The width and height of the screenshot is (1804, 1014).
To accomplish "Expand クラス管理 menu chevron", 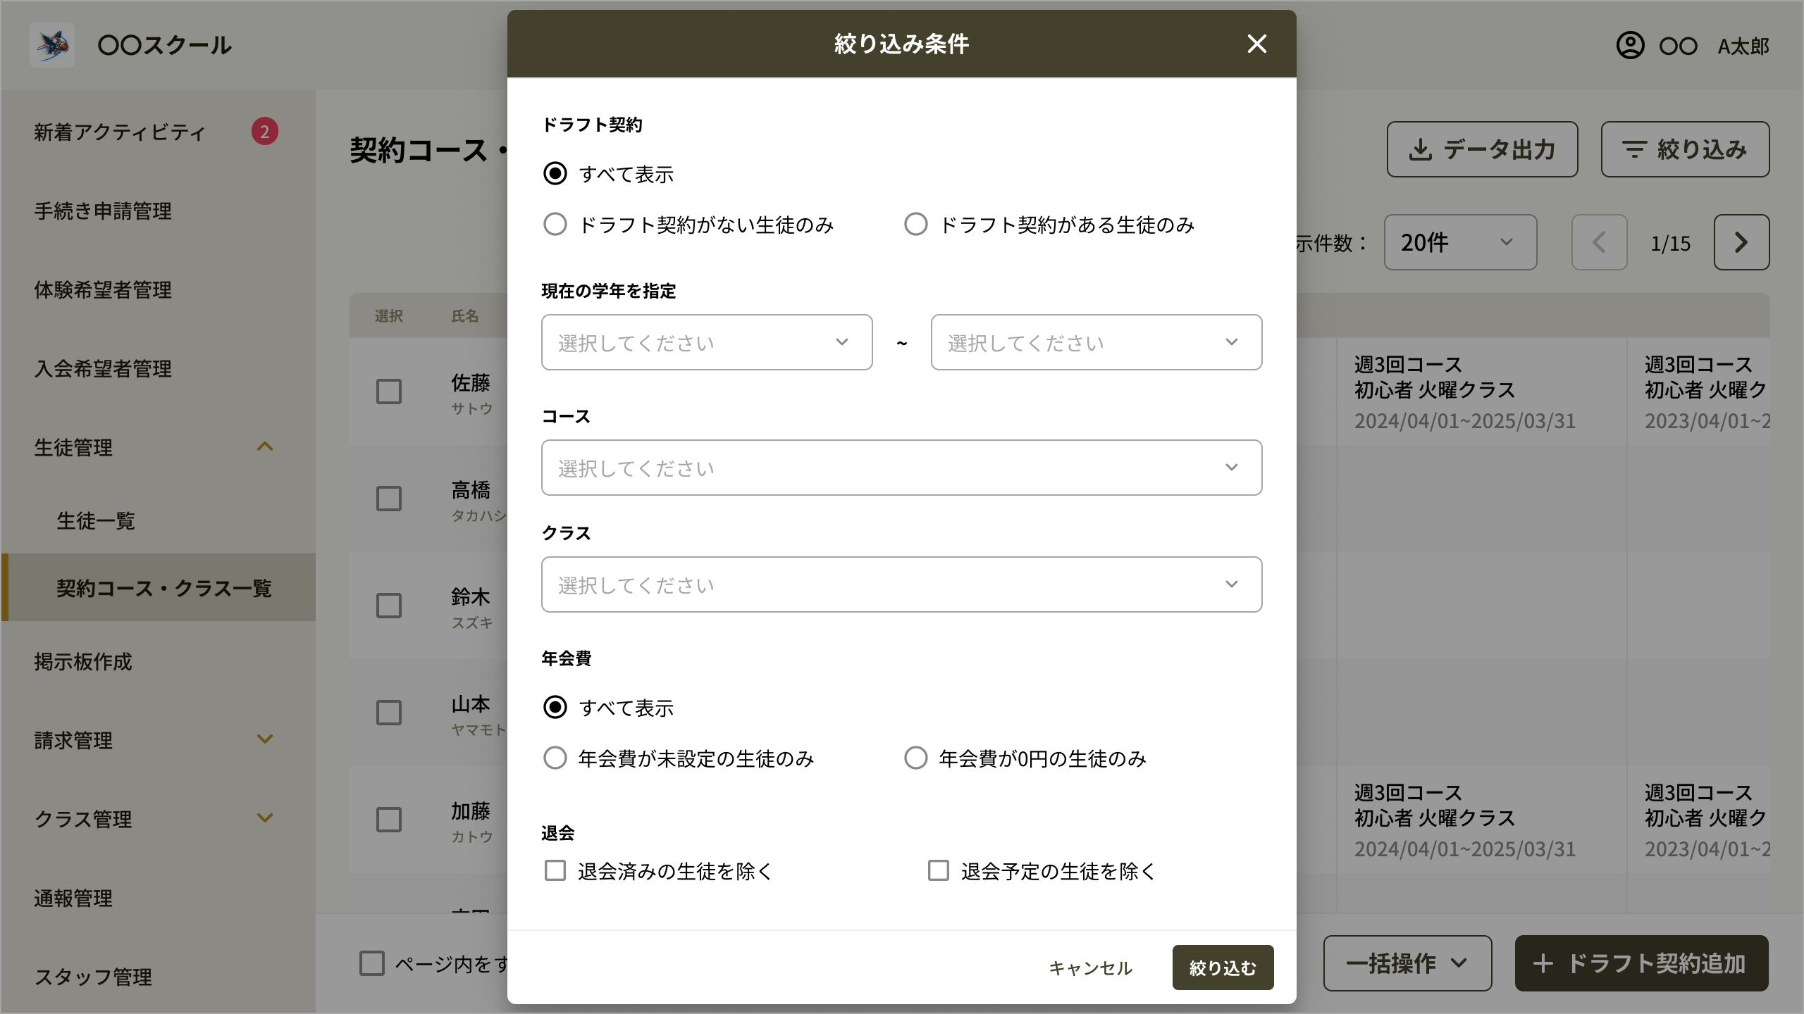I will (x=265, y=818).
